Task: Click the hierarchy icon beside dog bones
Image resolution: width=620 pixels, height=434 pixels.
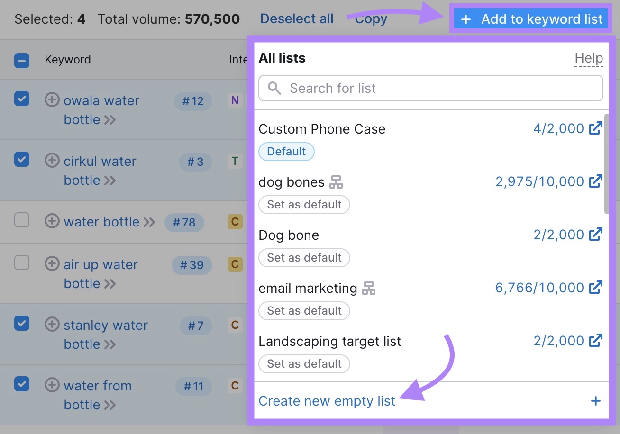Action: point(337,181)
